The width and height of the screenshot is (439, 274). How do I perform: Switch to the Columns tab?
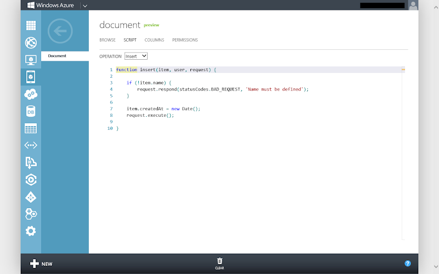click(x=154, y=40)
